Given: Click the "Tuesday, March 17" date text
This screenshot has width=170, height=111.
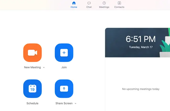Looking at the screenshot, I should pyautogui.click(x=141, y=47).
